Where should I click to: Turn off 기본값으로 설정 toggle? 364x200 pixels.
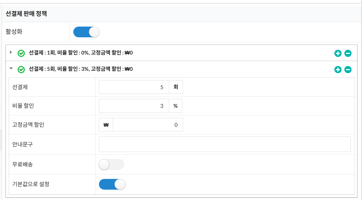(x=112, y=184)
